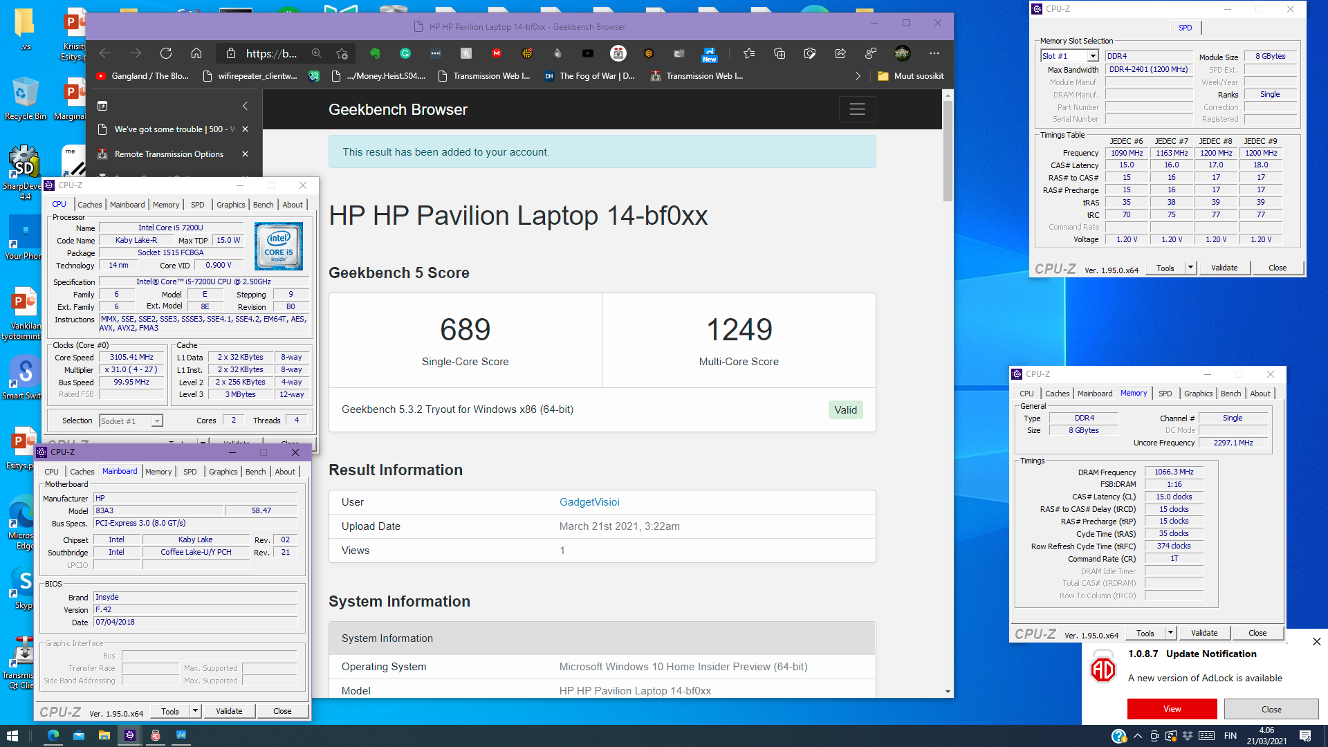Viewport: 1328px width, 747px height.
Task: Select the SPD tab in top-right CPU-Z
Action: [x=1186, y=28]
